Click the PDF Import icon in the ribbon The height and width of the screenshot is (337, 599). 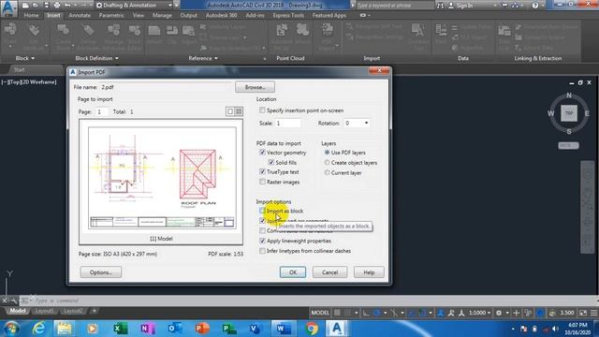327,30
